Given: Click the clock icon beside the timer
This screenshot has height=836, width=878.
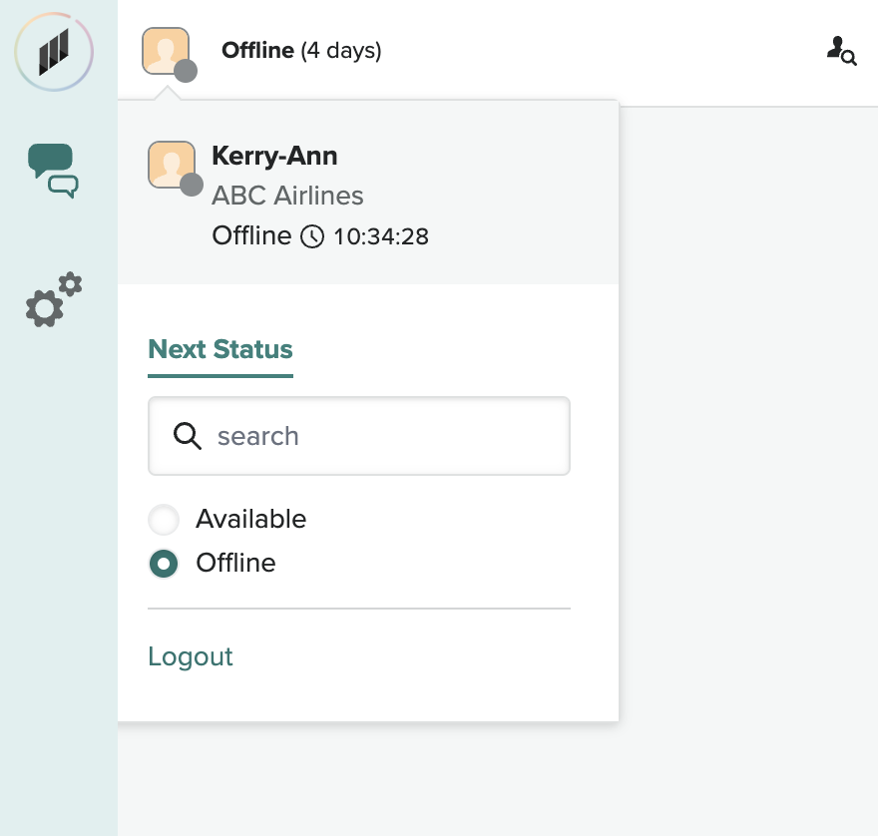Looking at the screenshot, I should pos(312,236).
